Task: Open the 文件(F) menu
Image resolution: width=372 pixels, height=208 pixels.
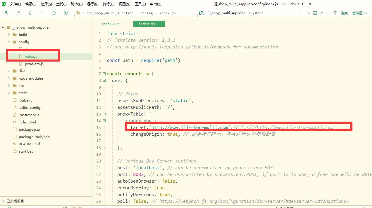Action: pyautogui.click(x=15, y=4)
